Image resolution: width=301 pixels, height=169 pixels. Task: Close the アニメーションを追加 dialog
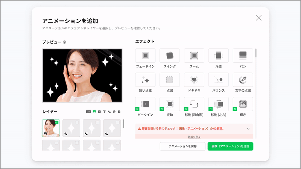pyautogui.click(x=259, y=18)
